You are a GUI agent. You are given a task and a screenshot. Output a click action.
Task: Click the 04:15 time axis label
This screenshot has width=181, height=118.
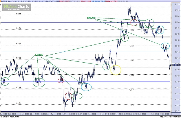[x=107, y=114]
